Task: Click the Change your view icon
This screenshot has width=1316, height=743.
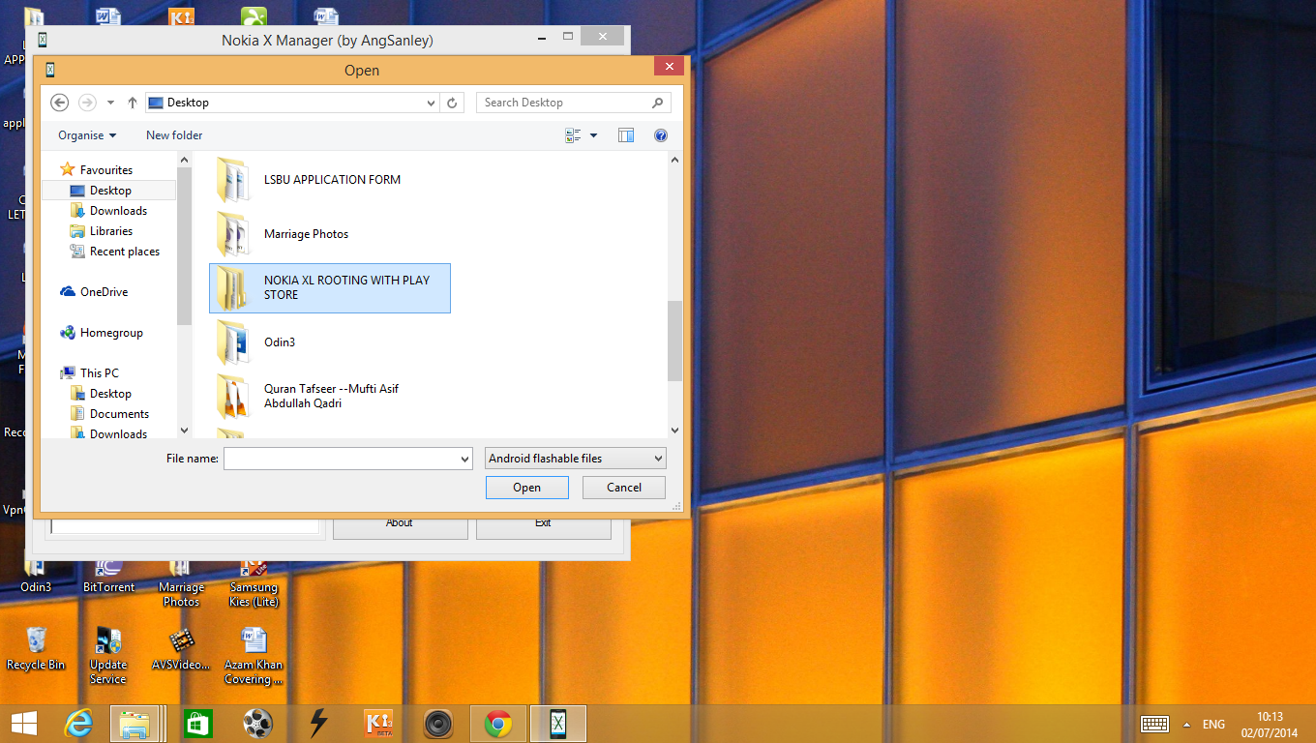Action: (574, 135)
